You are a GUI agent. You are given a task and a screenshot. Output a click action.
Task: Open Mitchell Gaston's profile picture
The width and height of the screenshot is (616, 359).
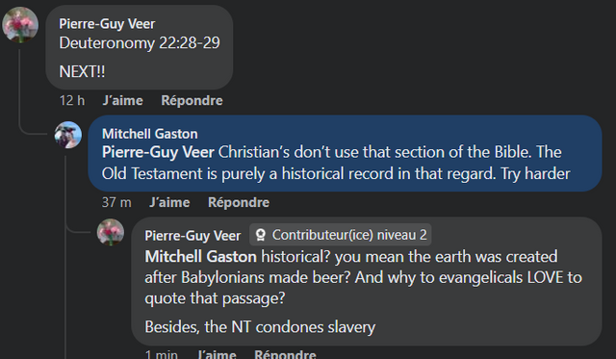click(x=68, y=135)
